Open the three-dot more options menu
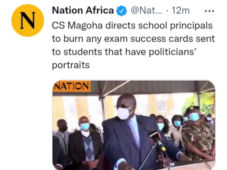The height and width of the screenshot is (170, 227). click(209, 11)
